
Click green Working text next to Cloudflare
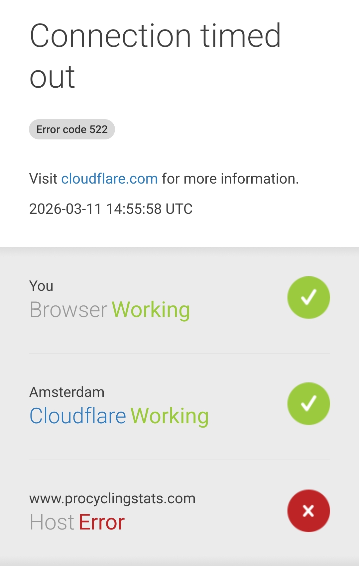pos(170,416)
